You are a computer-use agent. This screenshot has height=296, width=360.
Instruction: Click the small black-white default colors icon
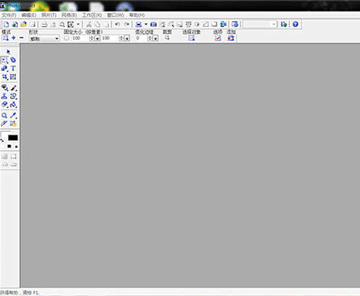[x=9, y=146]
